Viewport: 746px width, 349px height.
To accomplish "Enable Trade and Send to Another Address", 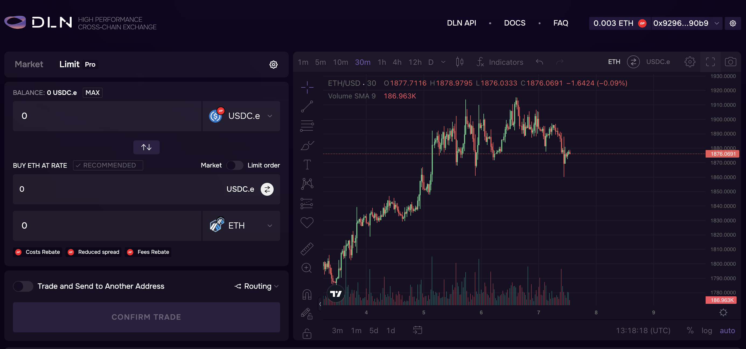I will (23, 286).
